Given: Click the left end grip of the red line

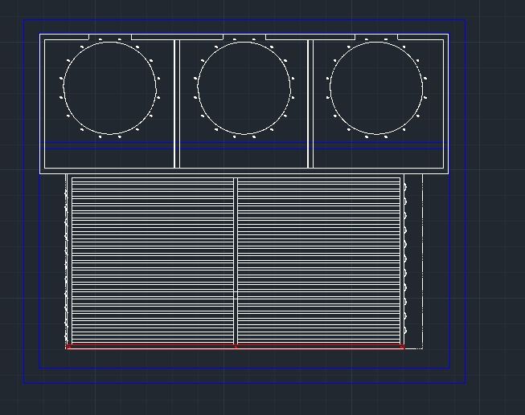Looking at the screenshot, I should 68,347.
